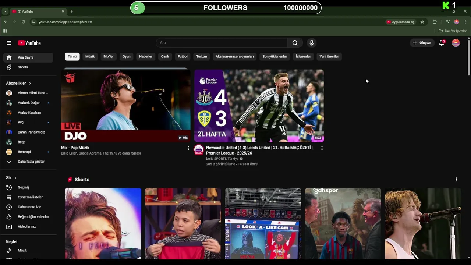Screen dimensions: 471x265
Task: Click the search magnifier button
Action: click(295, 43)
